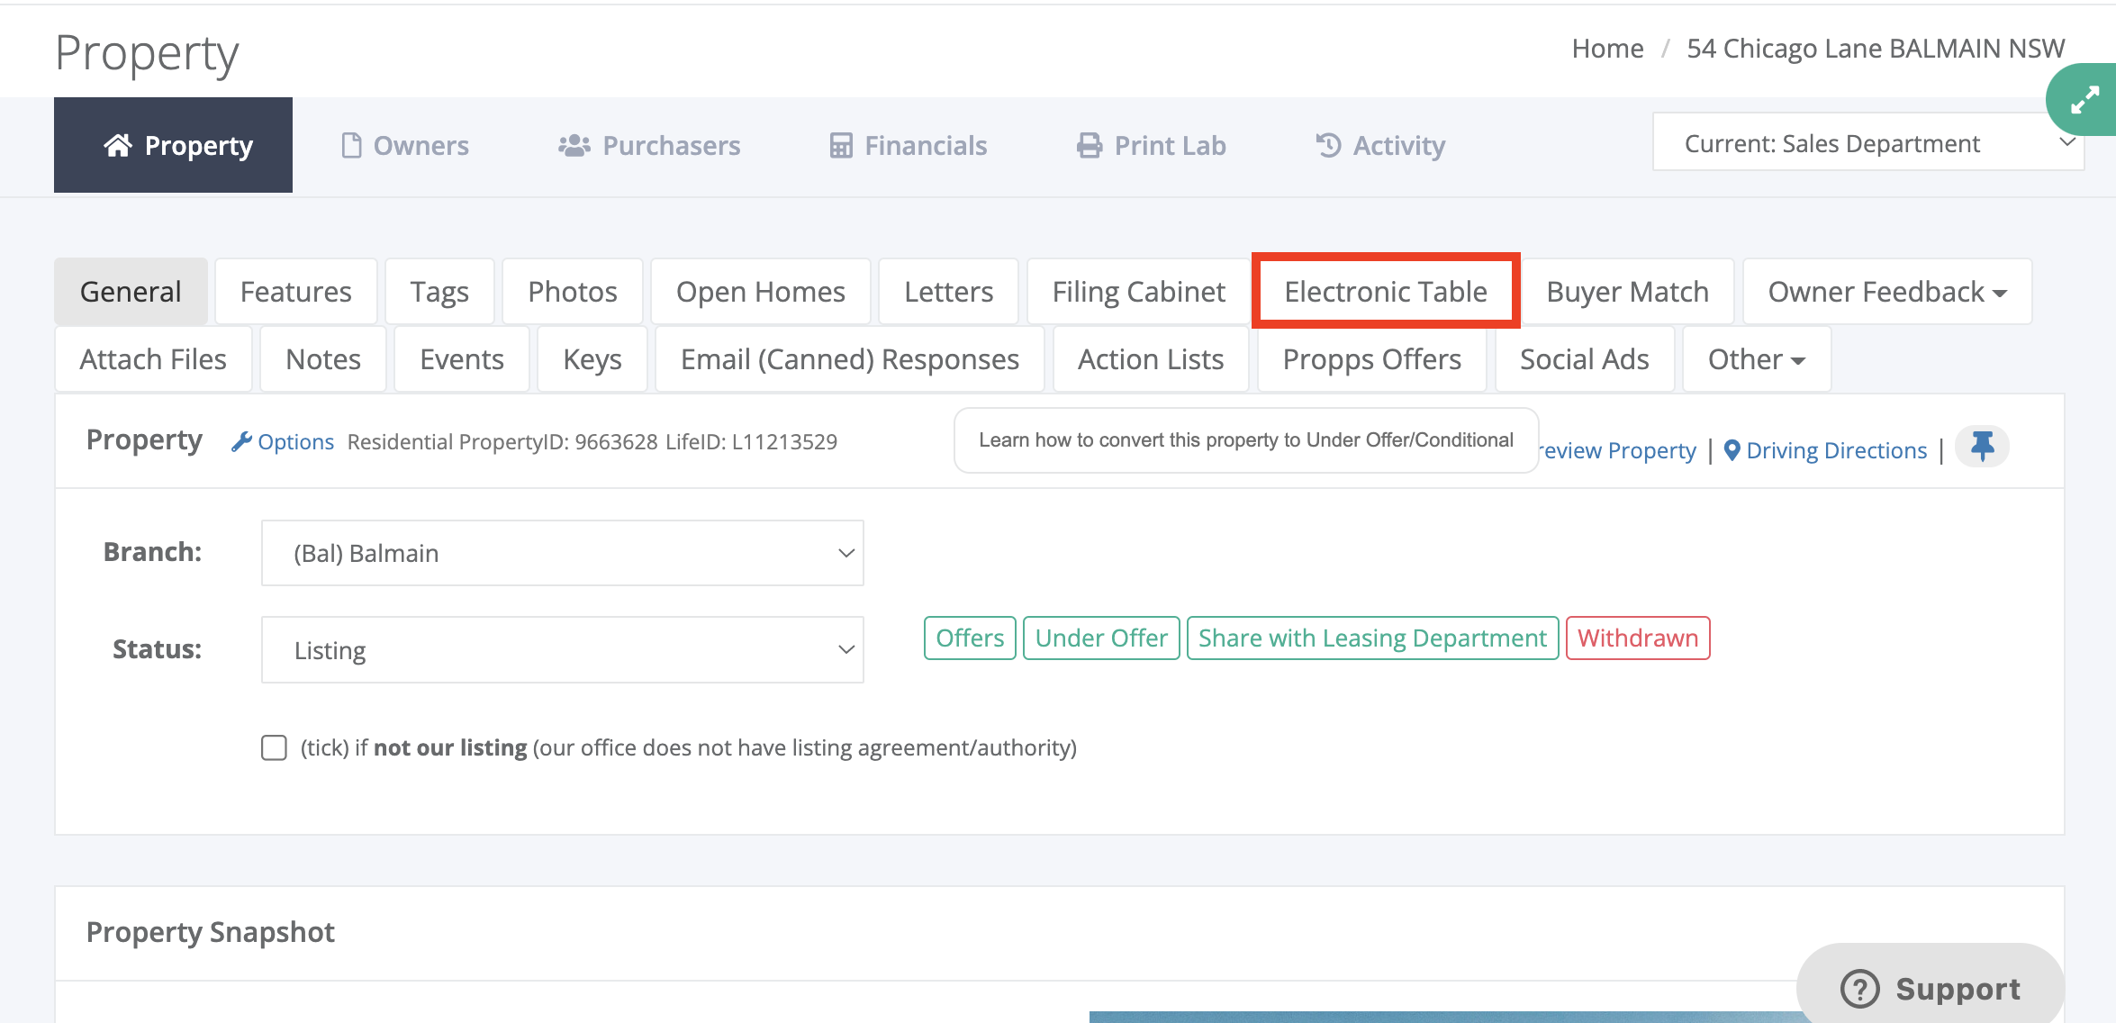The image size is (2116, 1023).
Task: Click the blue pushpin icon
Action: pyautogui.click(x=1982, y=446)
